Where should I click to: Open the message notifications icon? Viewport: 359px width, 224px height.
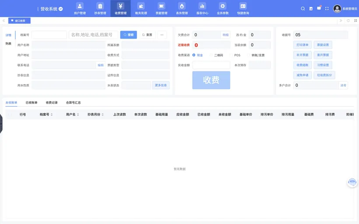(x=319, y=8)
